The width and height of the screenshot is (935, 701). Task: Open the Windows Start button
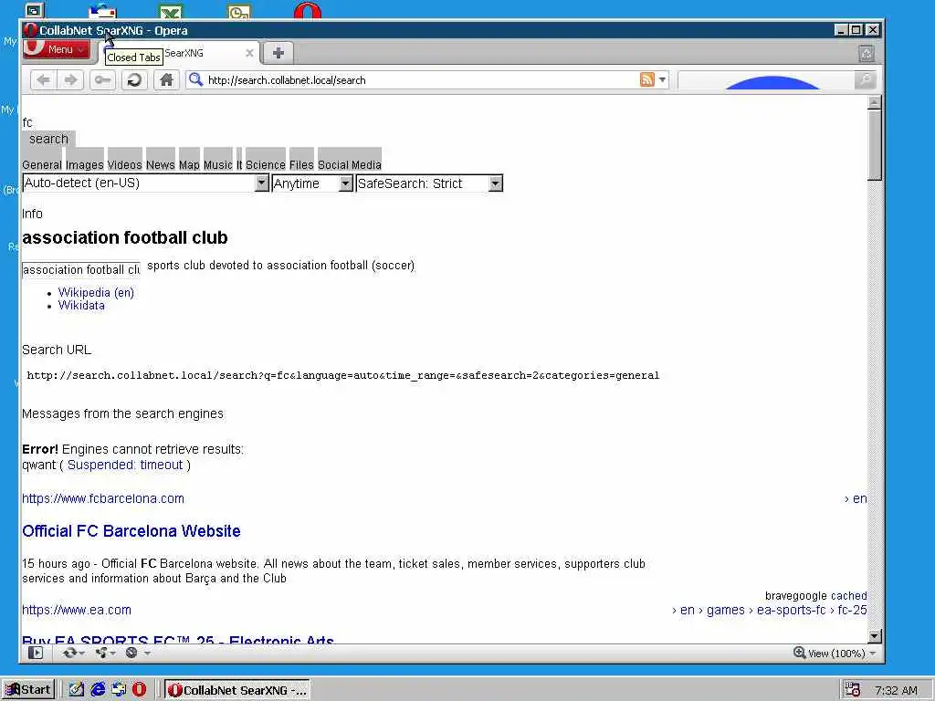pos(28,690)
